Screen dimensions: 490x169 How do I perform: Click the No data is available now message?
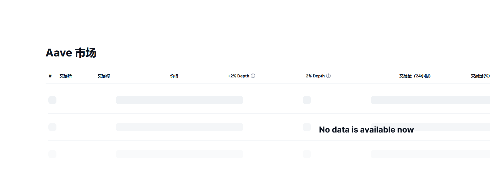(366, 130)
